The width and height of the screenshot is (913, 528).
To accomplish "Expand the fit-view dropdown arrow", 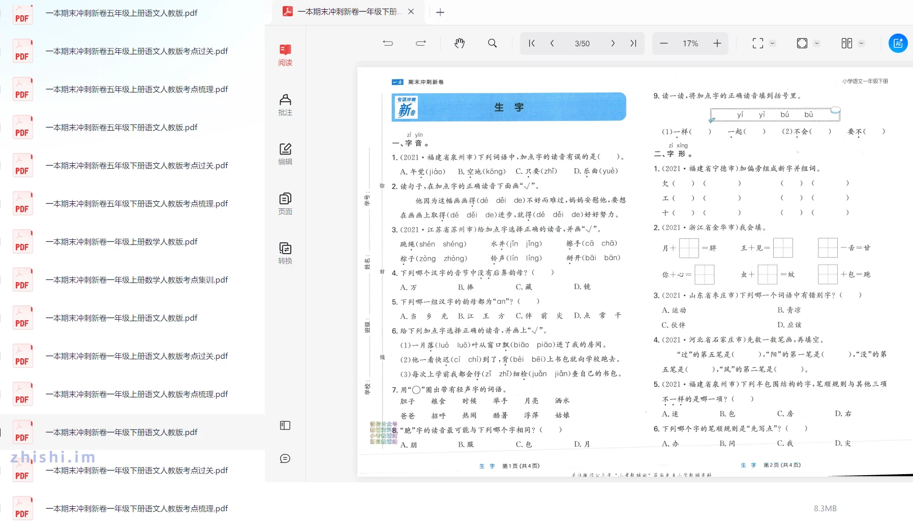I will pyautogui.click(x=772, y=43).
